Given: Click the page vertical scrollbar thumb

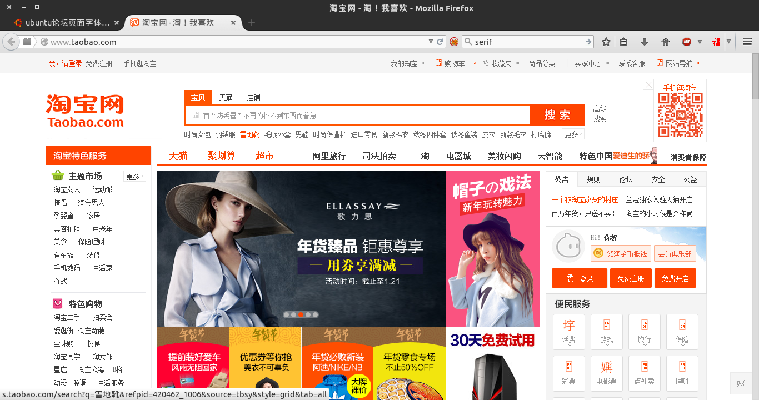Looking at the screenshot, I should click(x=756, y=76).
